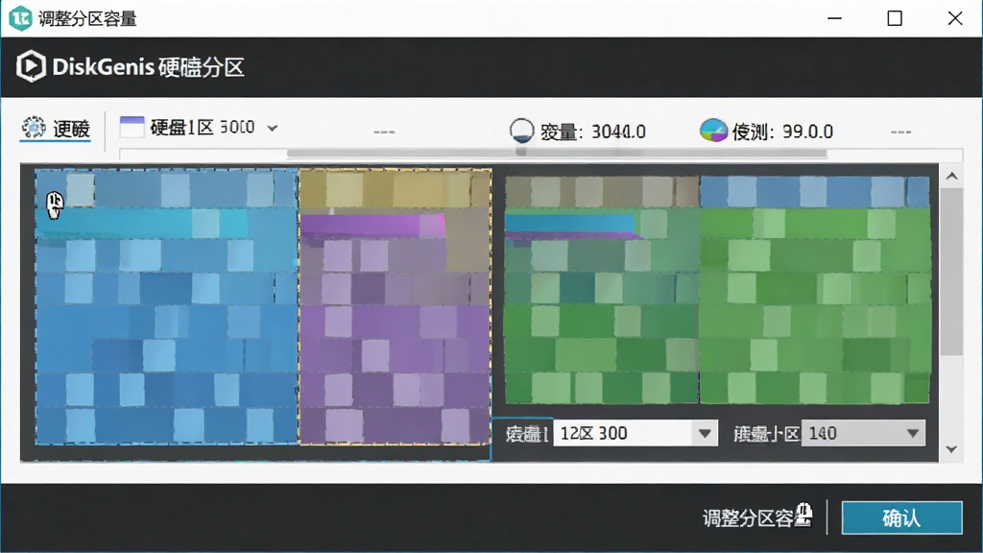The image size is (983, 553).
Task: Select the purple partition block
Action: [x=395, y=306]
